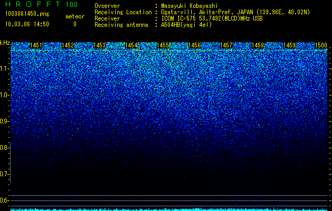Click the 1.0 kHz axis label
332x211 pixels.
[x=4, y=95]
